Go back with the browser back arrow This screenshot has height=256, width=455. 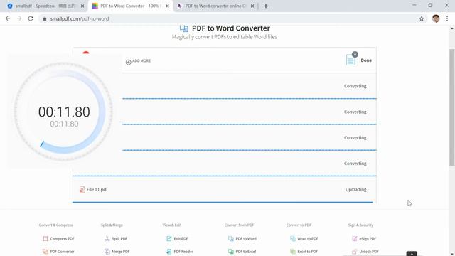[x=8, y=18]
